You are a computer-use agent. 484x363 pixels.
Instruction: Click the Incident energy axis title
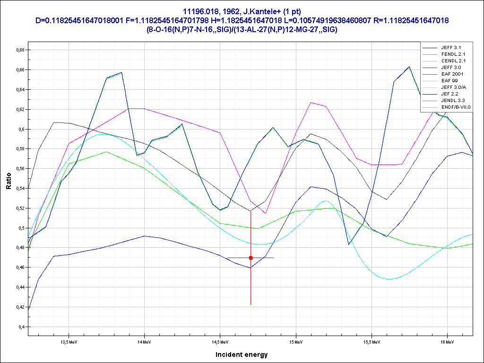click(x=242, y=354)
